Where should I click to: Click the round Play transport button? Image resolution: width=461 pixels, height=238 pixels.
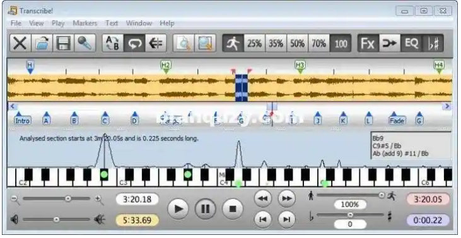(x=178, y=208)
